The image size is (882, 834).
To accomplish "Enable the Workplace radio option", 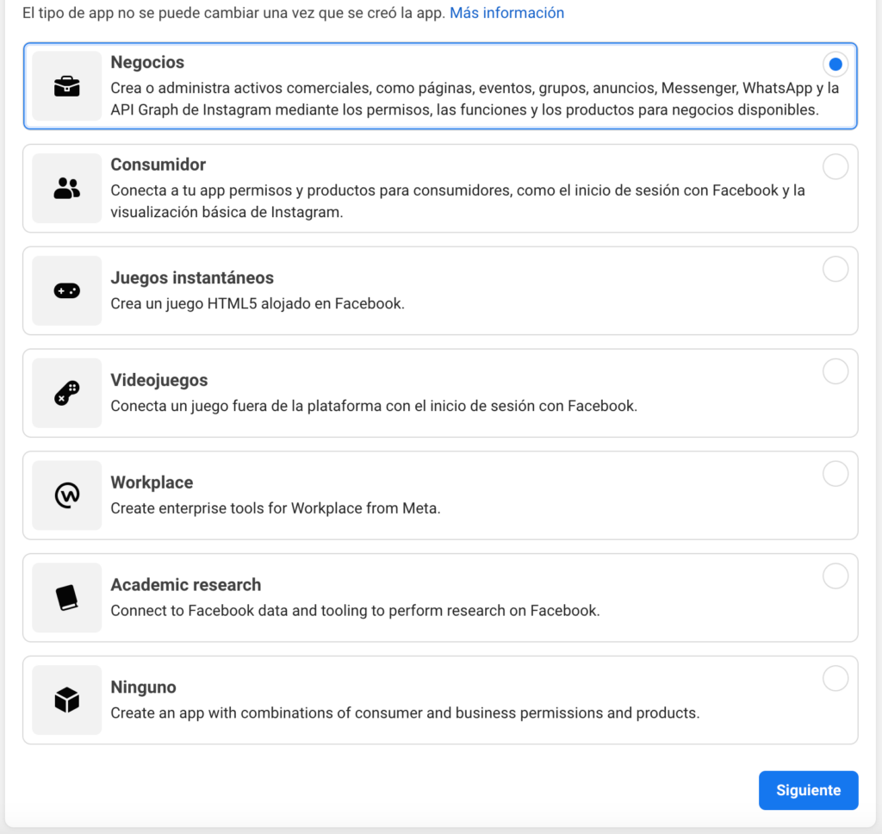I will point(835,474).
